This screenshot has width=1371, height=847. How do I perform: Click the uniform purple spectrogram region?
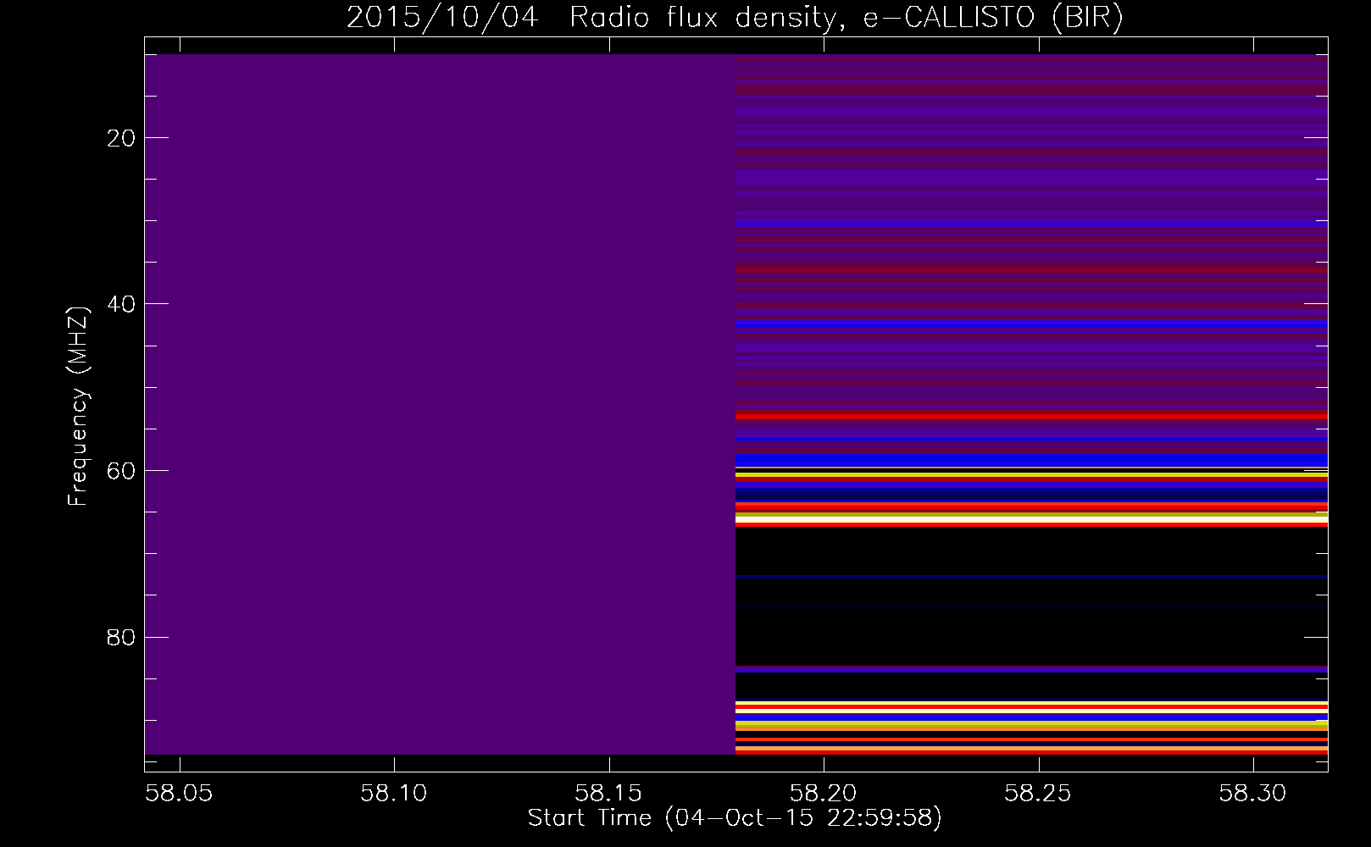pos(440,404)
